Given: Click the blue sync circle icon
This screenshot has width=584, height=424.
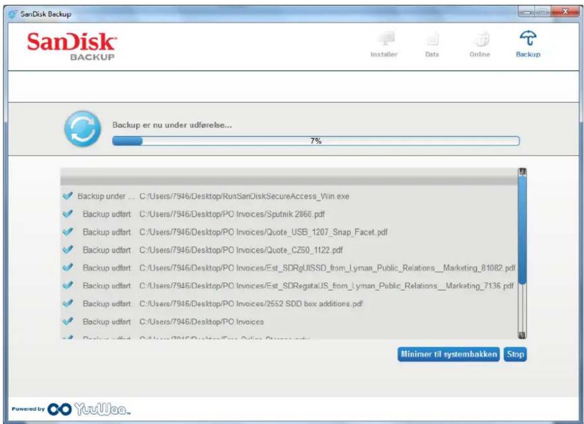Looking at the screenshot, I should pyautogui.click(x=82, y=129).
